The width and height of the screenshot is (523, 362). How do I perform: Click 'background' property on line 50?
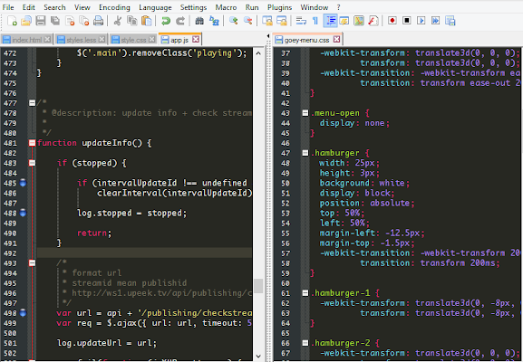[x=344, y=183]
